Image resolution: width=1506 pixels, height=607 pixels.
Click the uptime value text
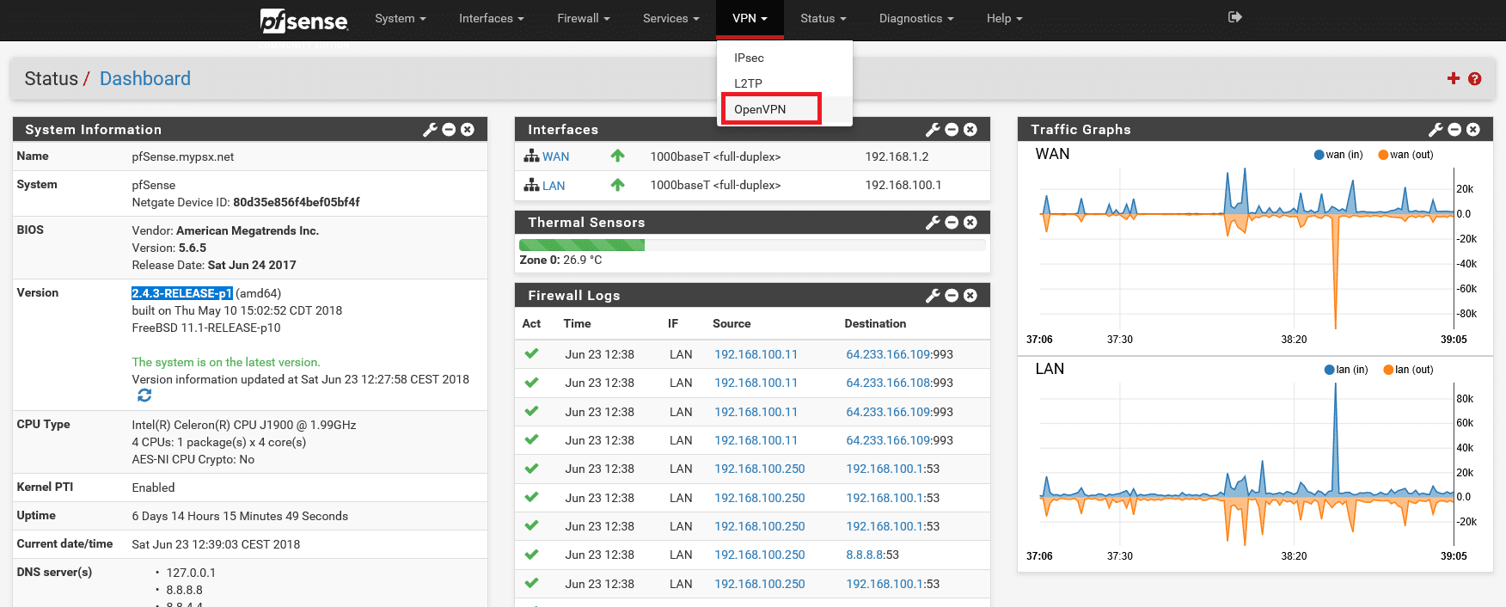pyautogui.click(x=240, y=516)
